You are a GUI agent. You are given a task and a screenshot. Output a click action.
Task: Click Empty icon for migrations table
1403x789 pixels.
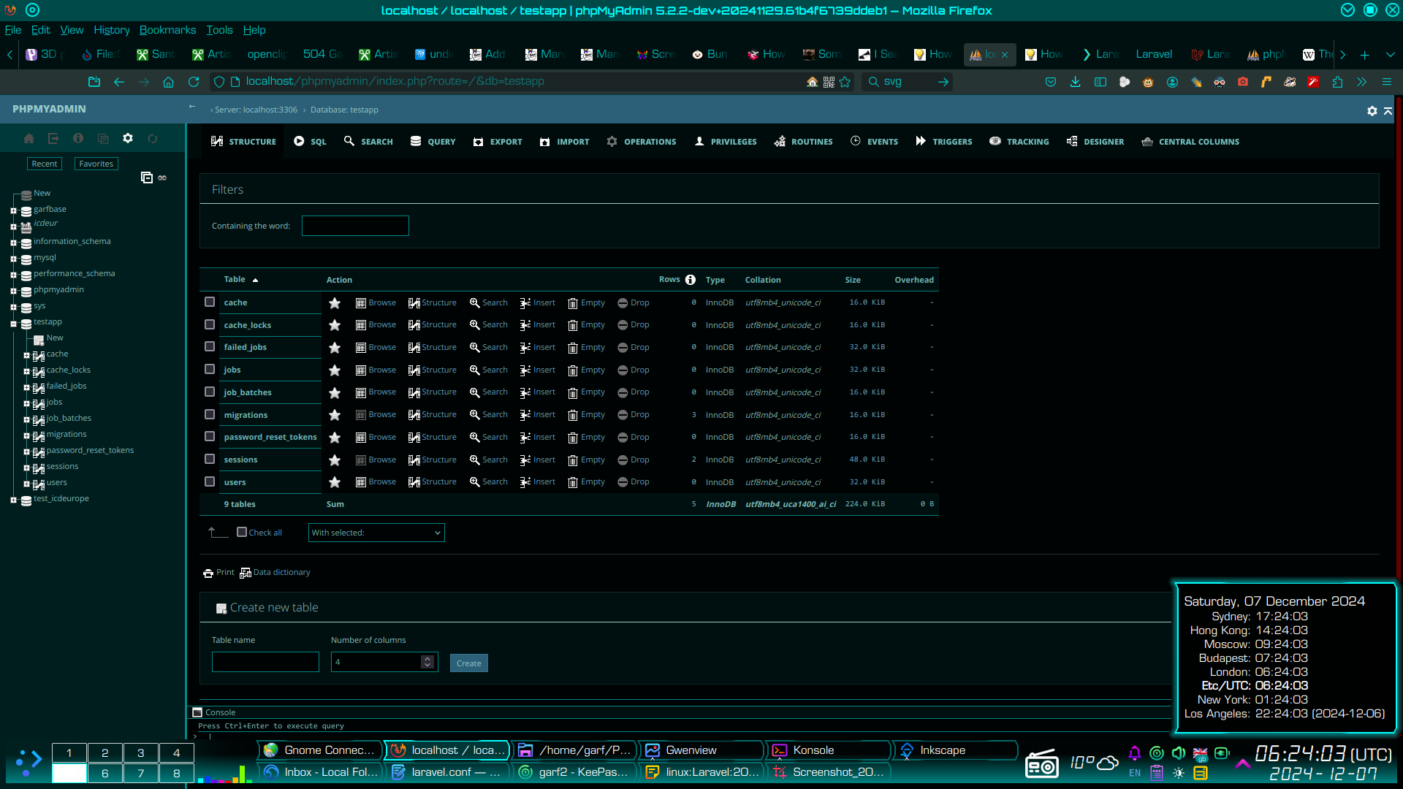click(x=573, y=415)
